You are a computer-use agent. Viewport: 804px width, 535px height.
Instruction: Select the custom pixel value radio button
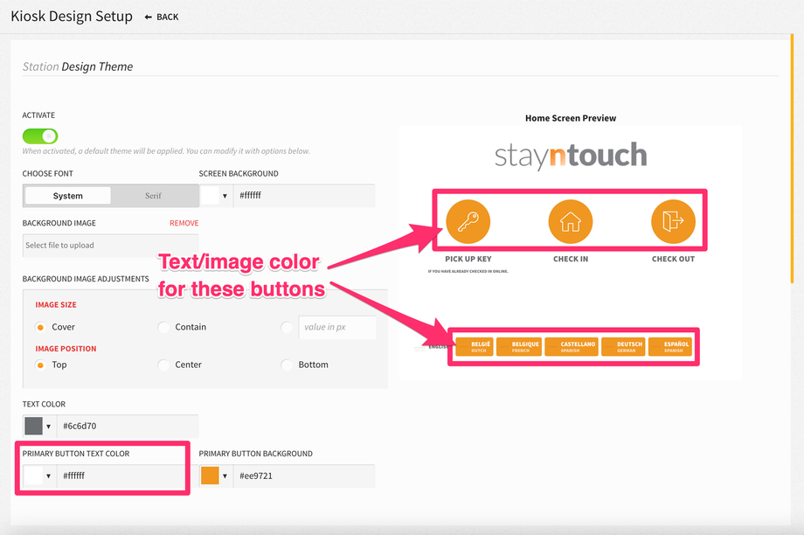[x=287, y=327]
